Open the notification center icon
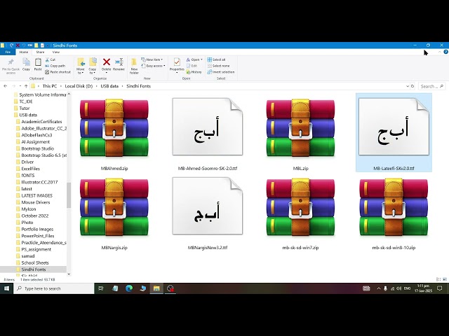 (x=440, y=288)
